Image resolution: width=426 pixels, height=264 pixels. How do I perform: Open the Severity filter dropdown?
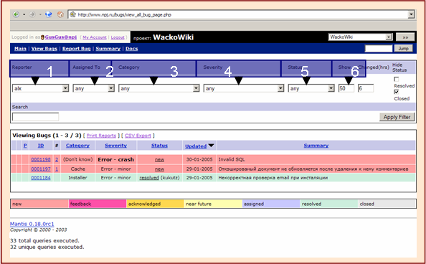point(244,88)
